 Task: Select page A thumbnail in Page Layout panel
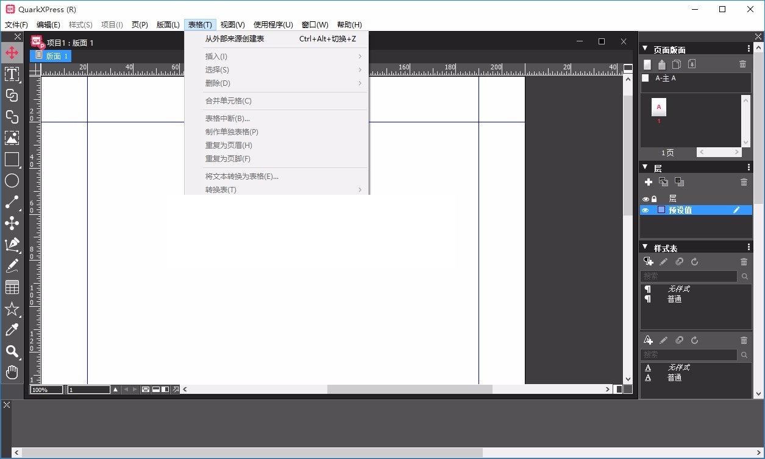(659, 108)
